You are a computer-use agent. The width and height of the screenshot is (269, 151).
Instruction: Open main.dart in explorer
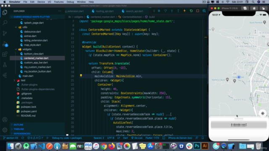tap(28, 76)
